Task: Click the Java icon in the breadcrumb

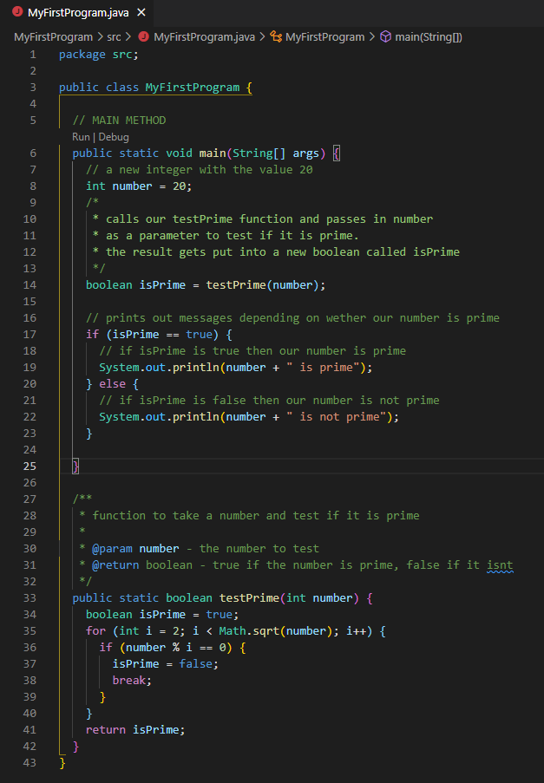Action: [x=144, y=36]
